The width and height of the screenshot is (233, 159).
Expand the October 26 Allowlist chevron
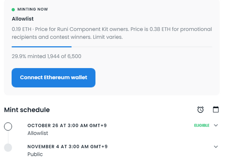coord(216,125)
